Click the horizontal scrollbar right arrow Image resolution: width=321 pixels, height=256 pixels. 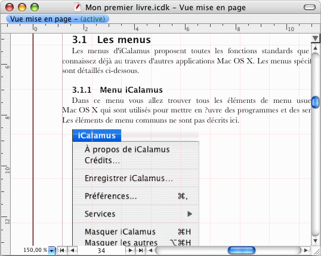coord(306,251)
